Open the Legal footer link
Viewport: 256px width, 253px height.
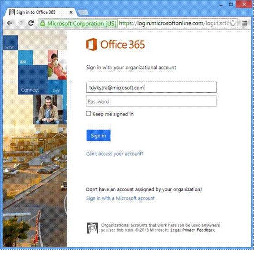pos(176,230)
